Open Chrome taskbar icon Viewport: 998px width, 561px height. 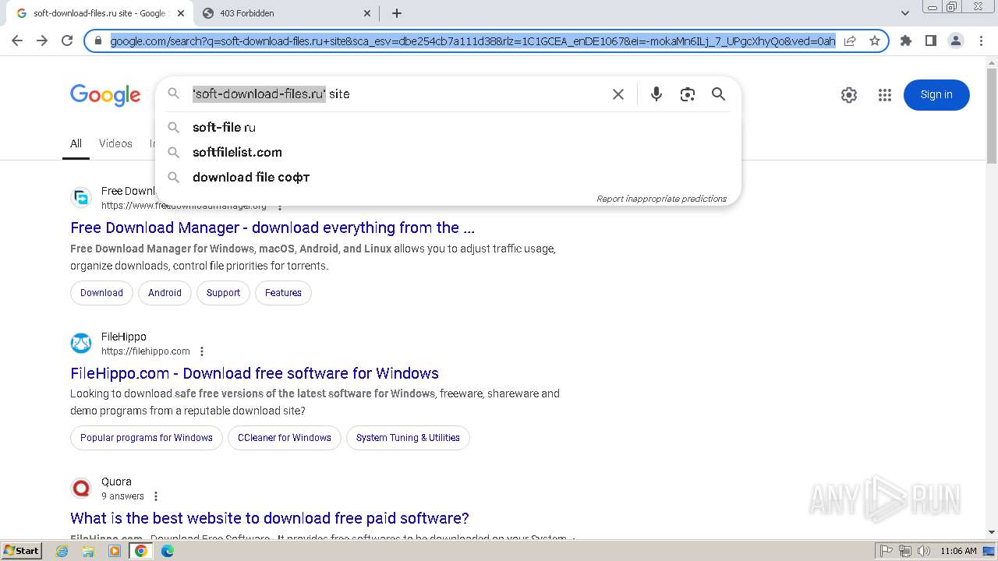click(141, 551)
